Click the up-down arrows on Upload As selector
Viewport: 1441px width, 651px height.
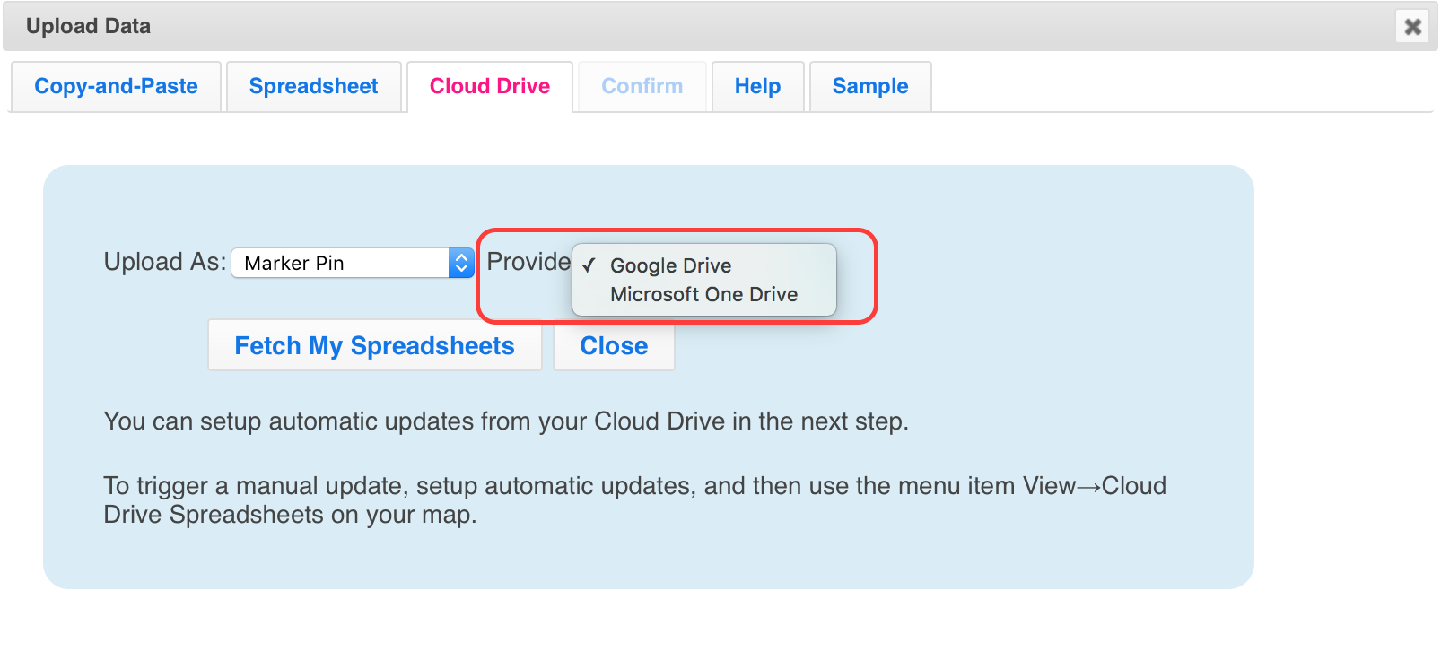click(x=461, y=263)
